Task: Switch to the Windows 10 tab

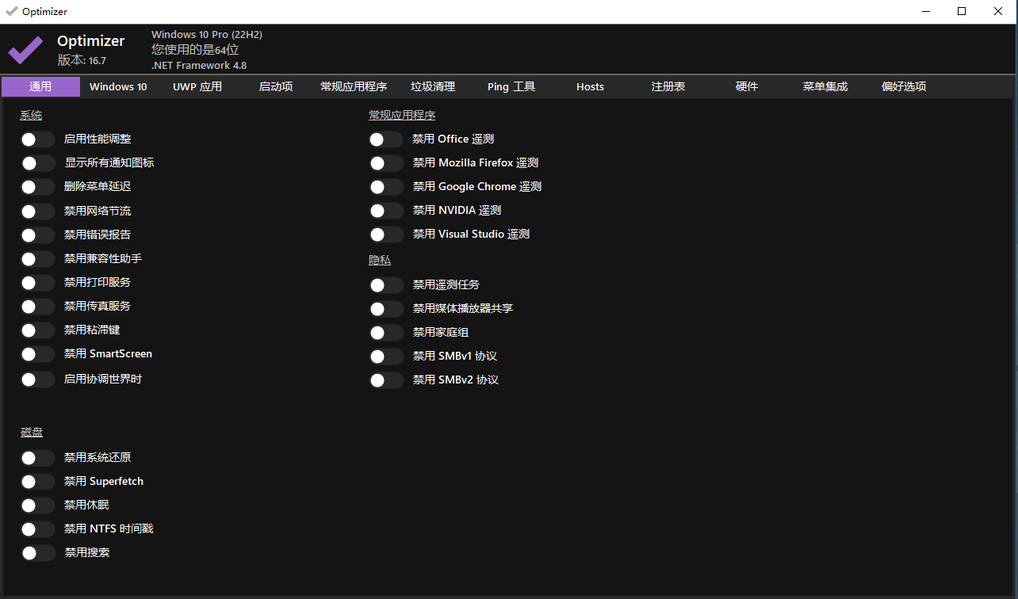Action: pos(118,87)
